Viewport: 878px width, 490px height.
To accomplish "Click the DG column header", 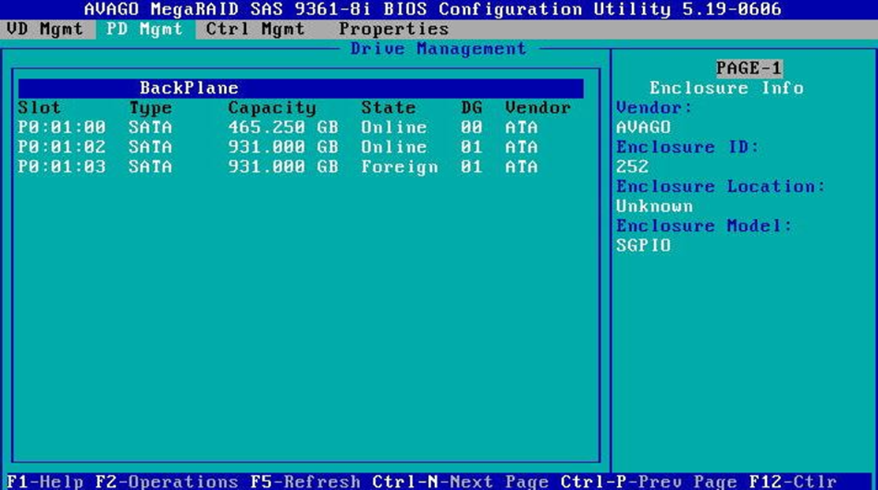I will 471,107.
